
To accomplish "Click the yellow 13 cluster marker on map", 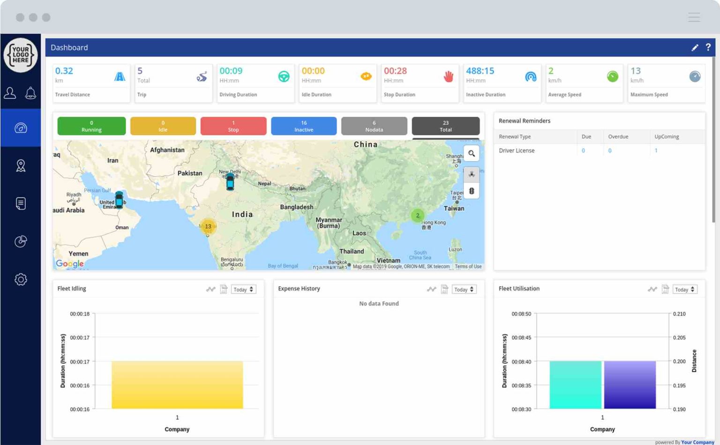I will coord(208,226).
